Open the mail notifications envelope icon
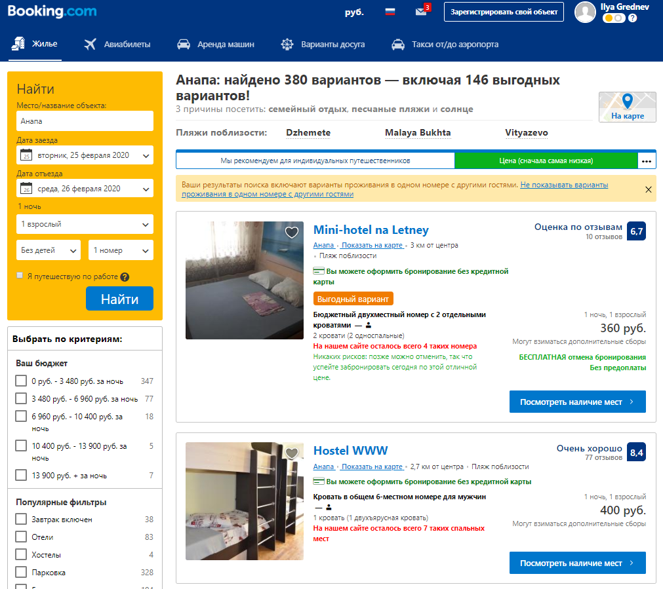 click(x=421, y=11)
